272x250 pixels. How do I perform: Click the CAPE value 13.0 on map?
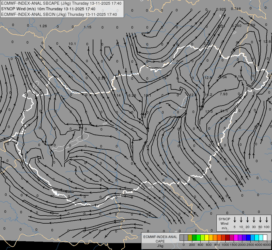[209, 111]
